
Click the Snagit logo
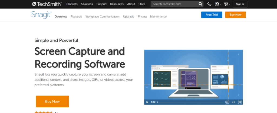click(x=41, y=15)
